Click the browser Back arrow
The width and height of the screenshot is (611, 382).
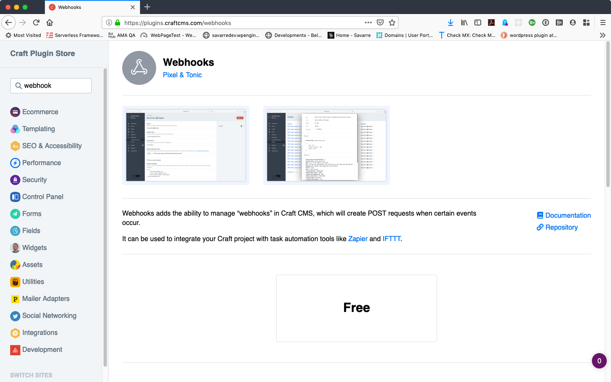coord(8,22)
